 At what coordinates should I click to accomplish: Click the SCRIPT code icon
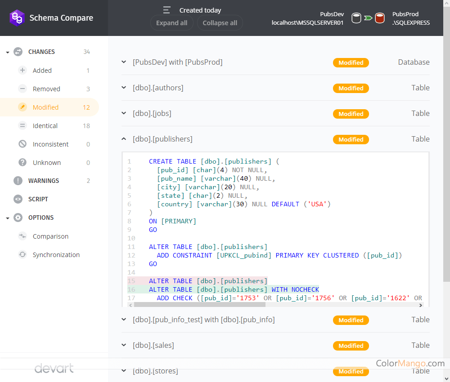tap(18, 199)
